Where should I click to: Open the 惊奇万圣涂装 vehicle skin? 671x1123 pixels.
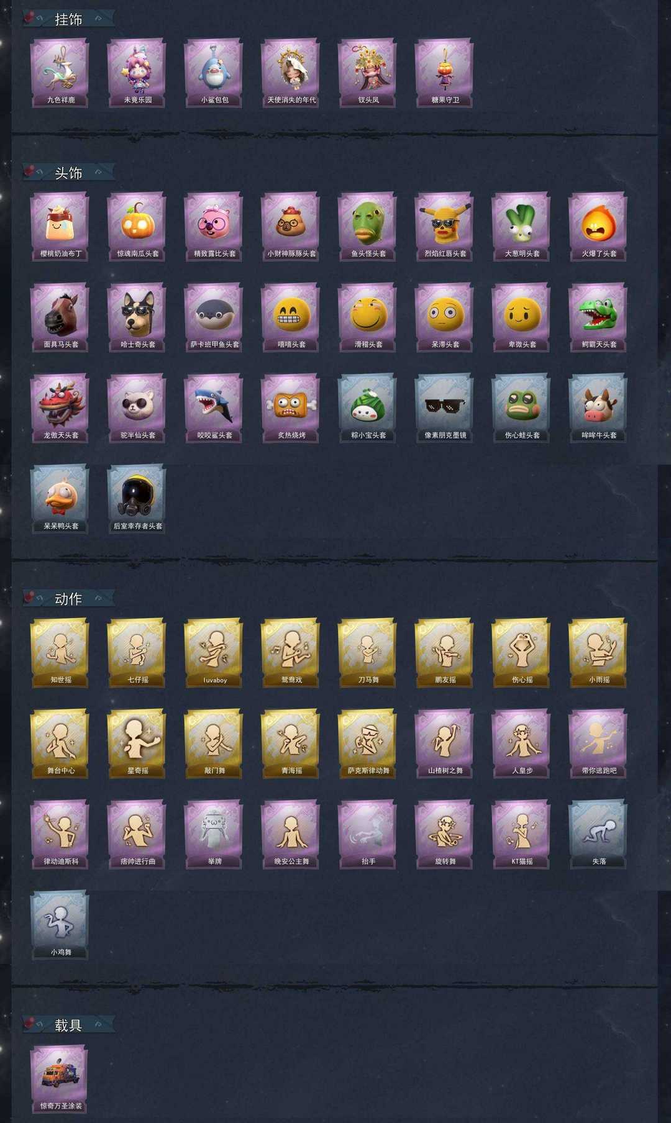pos(60,1078)
